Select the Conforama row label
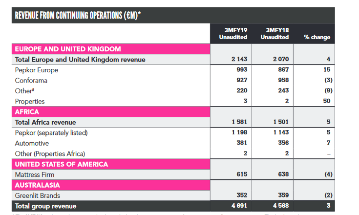The width and height of the screenshot is (359, 215). (x=32, y=80)
